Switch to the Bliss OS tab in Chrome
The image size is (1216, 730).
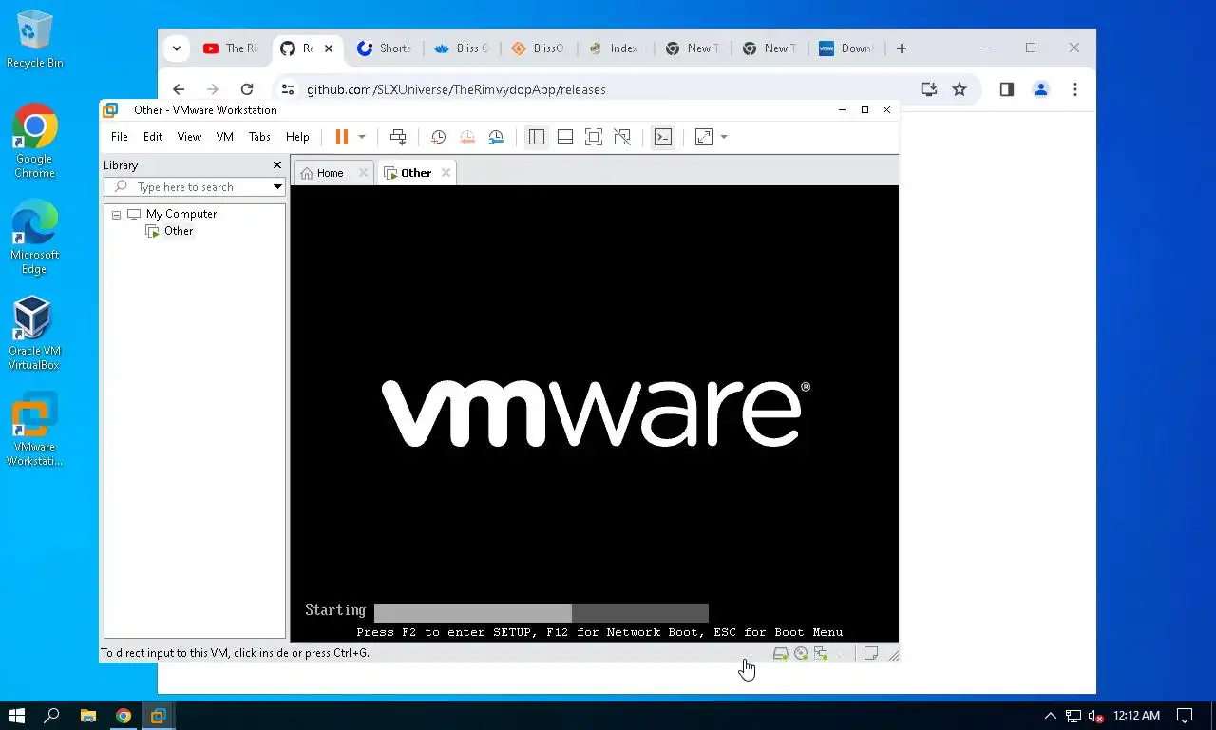(462, 48)
